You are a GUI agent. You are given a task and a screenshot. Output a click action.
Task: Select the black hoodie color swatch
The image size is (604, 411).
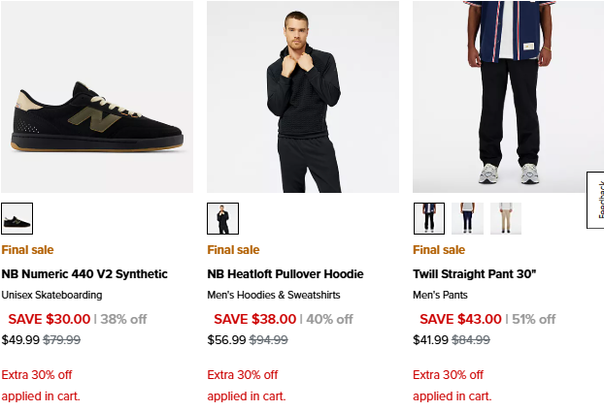pyautogui.click(x=222, y=218)
